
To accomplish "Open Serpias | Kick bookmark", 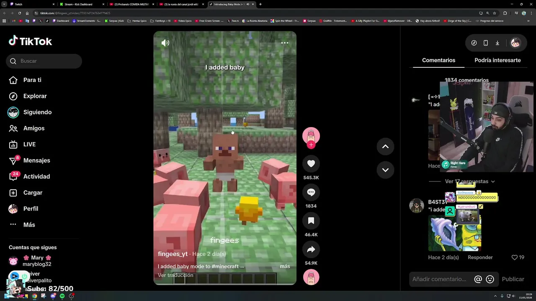I will pos(114,20).
